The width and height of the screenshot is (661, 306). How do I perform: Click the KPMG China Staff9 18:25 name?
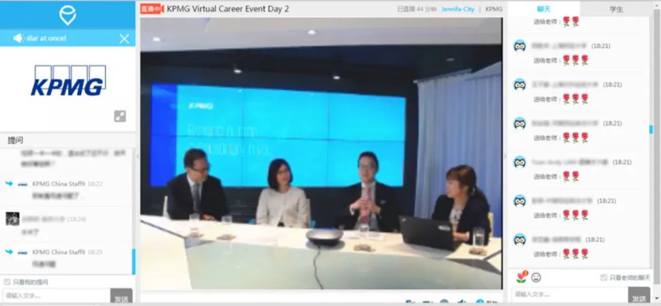click(x=59, y=252)
